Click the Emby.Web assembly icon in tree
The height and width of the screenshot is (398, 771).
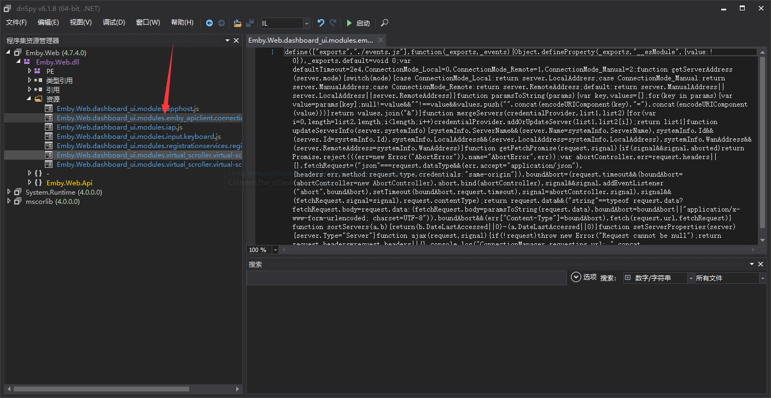click(x=18, y=52)
